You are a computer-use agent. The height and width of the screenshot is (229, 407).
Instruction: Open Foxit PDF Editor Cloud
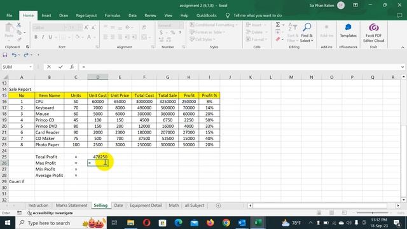(373, 32)
